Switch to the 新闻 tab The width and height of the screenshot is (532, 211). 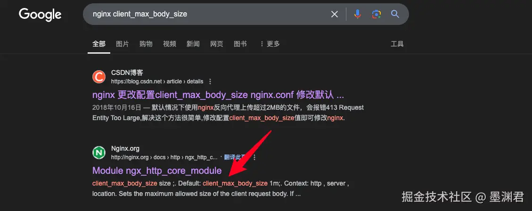tap(193, 44)
